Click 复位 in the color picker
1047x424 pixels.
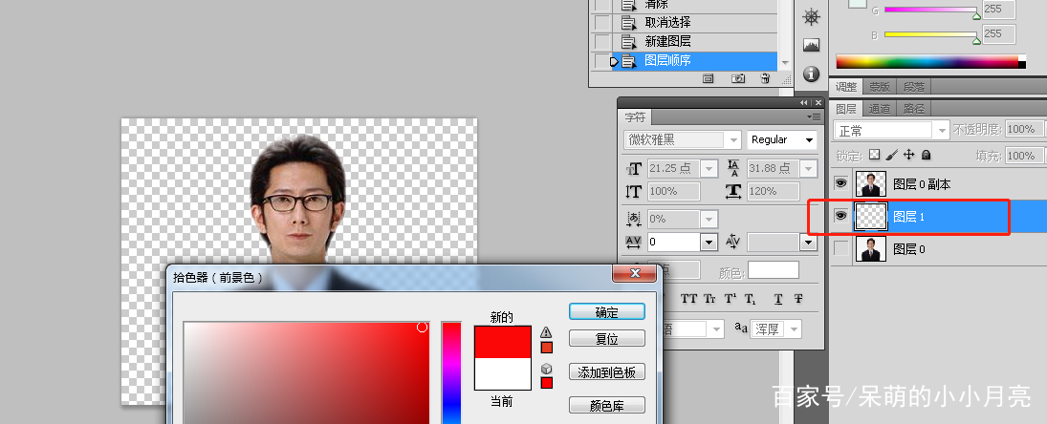pos(607,338)
